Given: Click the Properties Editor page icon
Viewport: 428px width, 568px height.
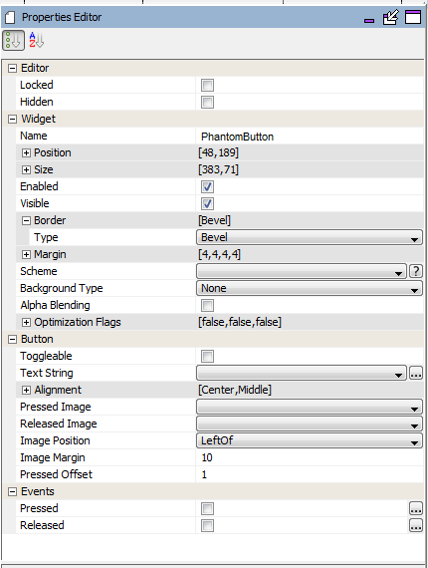Looking at the screenshot, I should point(10,17).
